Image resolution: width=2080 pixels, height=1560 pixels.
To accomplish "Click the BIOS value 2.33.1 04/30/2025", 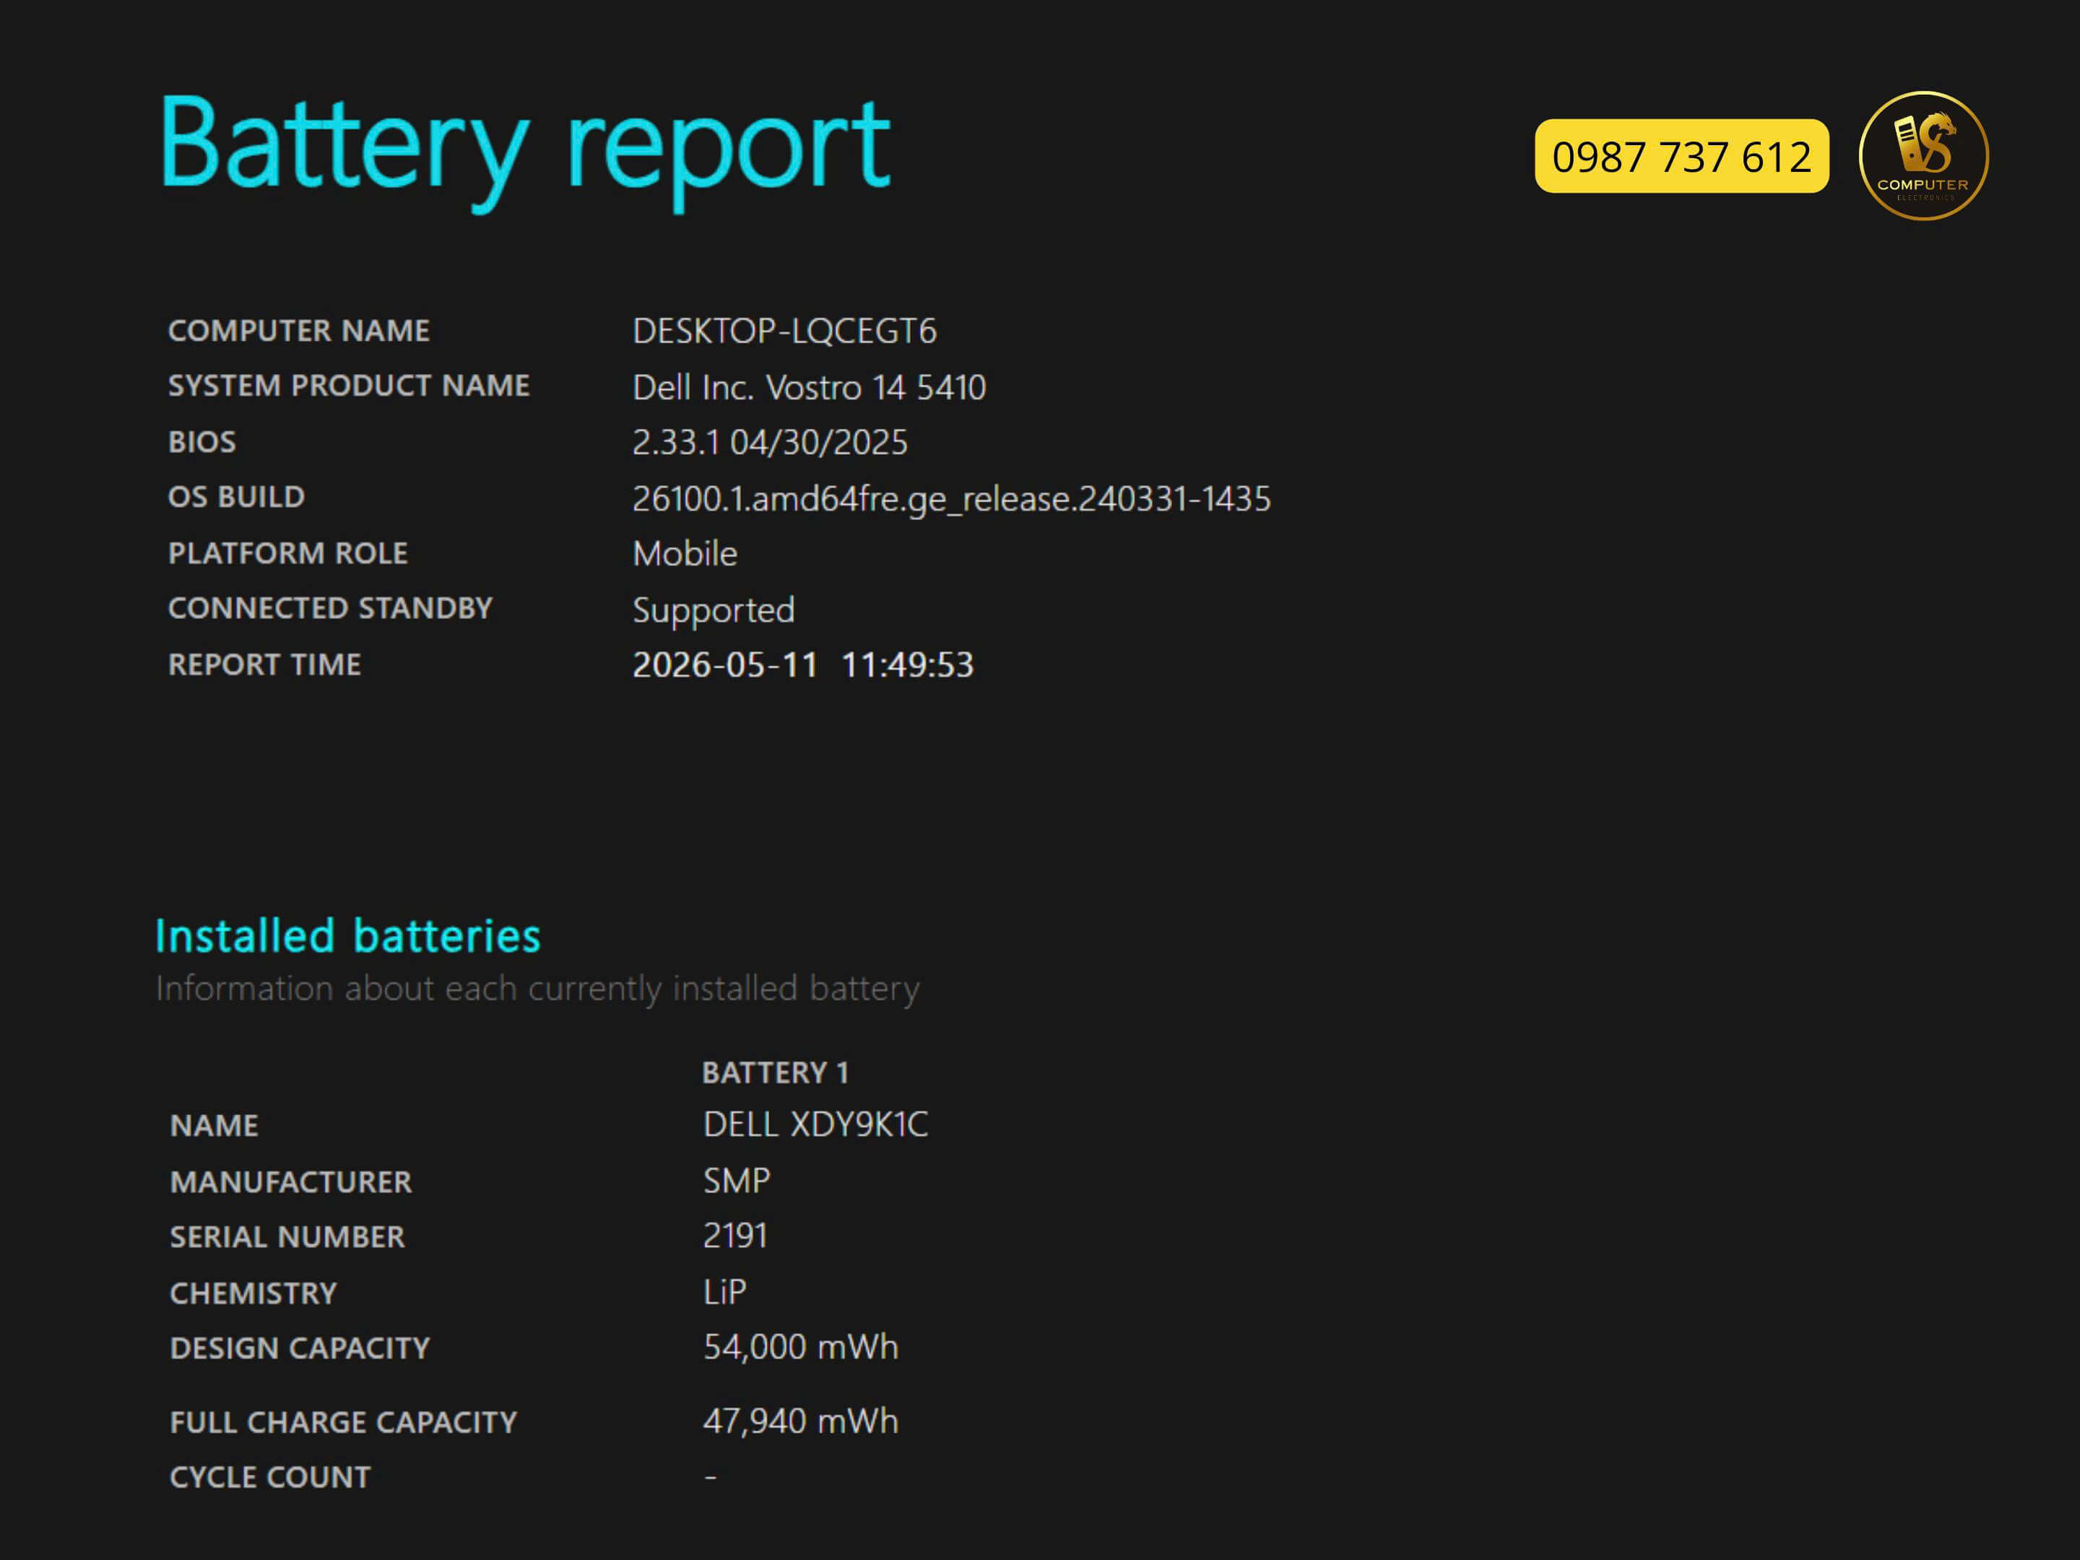I will click(x=769, y=442).
